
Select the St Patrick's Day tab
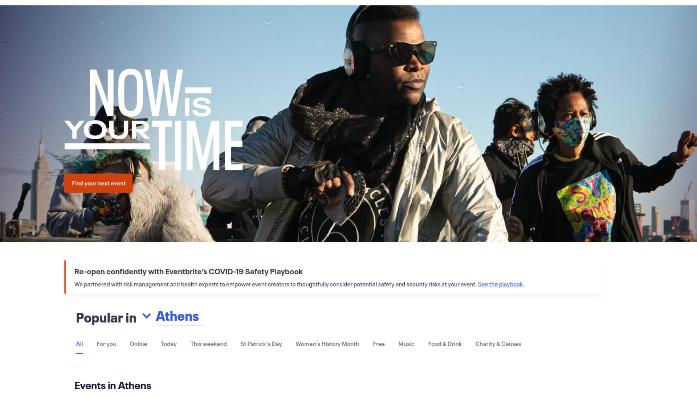tap(261, 344)
